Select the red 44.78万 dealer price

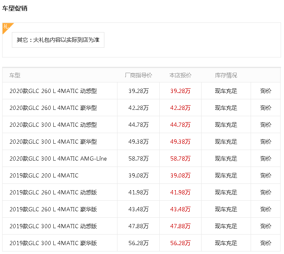click(180, 125)
